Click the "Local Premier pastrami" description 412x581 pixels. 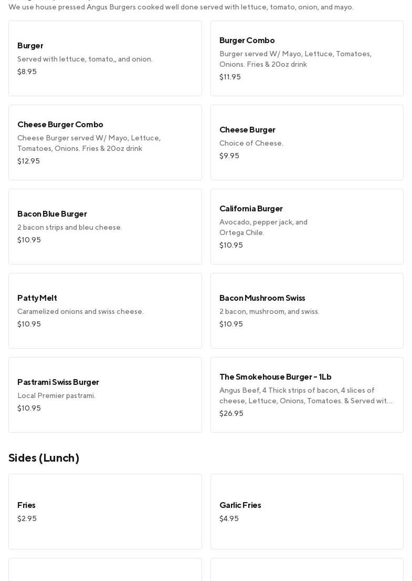coord(56,396)
